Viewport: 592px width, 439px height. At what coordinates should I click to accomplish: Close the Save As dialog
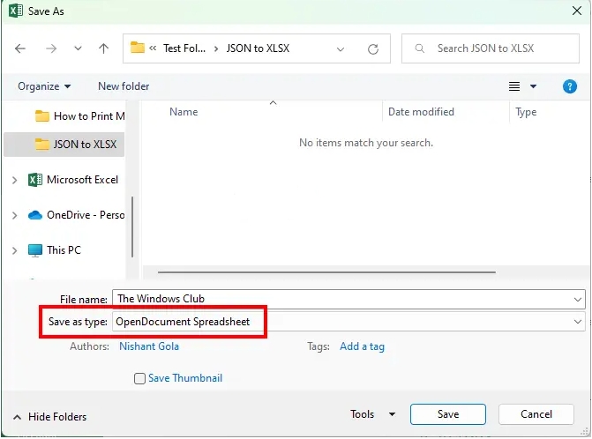[x=576, y=11]
